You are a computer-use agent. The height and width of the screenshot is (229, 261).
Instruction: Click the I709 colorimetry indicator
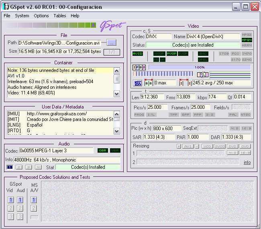(x=224, y=53)
